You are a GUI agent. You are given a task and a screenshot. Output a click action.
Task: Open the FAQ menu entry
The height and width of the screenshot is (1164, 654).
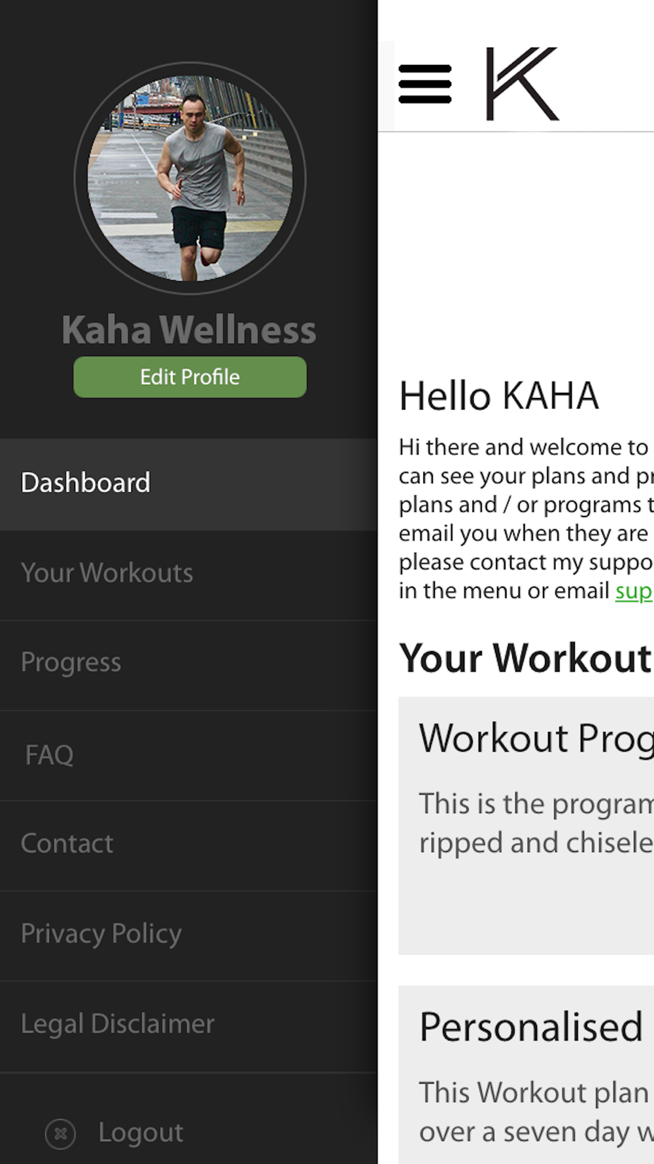click(188, 755)
